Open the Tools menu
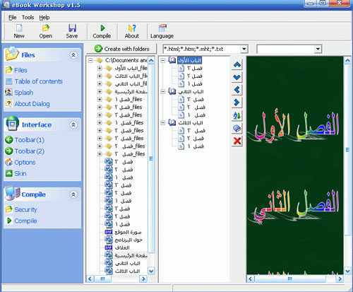Viewport: 353px width, 292px height. pyautogui.click(x=28, y=17)
